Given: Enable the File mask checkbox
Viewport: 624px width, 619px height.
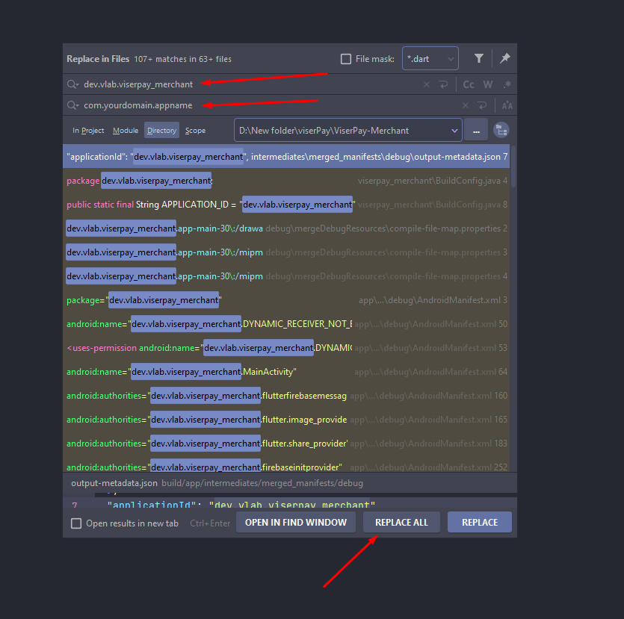Looking at the screenshot, I should coord(346,59).
